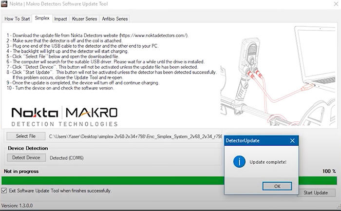This screenshot has width=341, height=211.
Task: Click the blue information icon in dialog
Action: tap(239, 162)
